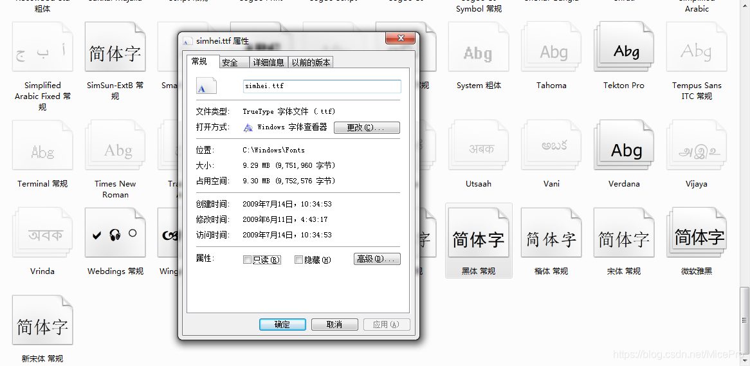This screenshot has width=750, height=366.
Task: Click the 访问时间 label
Action: pos(213,235)
